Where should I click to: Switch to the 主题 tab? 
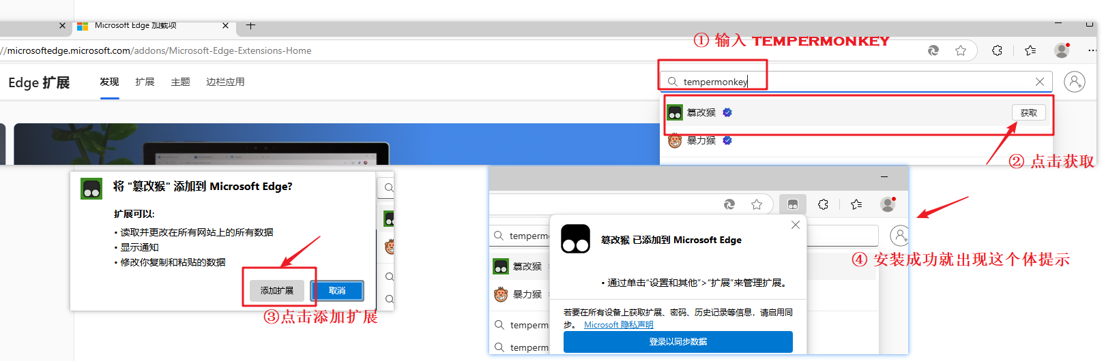[x=180, y=82]
